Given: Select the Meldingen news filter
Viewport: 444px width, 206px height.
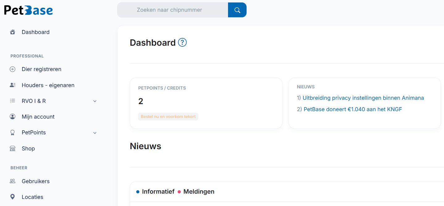Looking at the screenshot, I should pos(199,191).
